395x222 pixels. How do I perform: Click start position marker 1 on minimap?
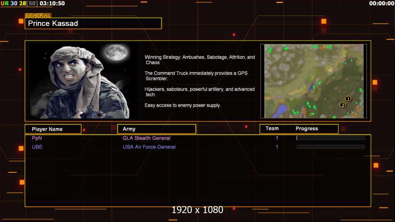pos(348,99)
